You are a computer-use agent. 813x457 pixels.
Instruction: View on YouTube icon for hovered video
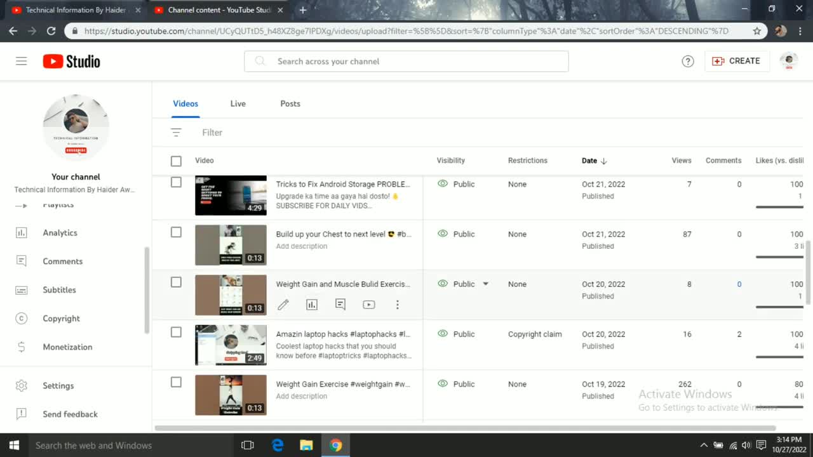click(369, 305)
